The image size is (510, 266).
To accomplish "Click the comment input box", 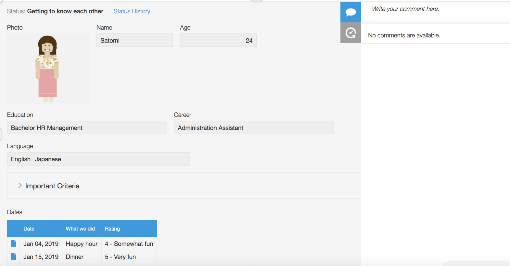I will [435, 9].
